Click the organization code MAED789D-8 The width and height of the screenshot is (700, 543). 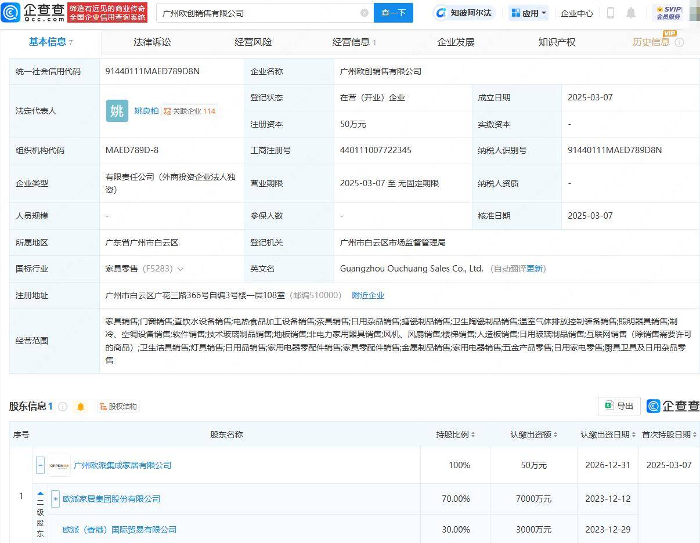point(132,150)
